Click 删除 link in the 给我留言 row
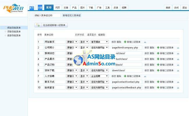Image resolution: width=189 pixels, height=116 pixels. click(x=152, y=88)
